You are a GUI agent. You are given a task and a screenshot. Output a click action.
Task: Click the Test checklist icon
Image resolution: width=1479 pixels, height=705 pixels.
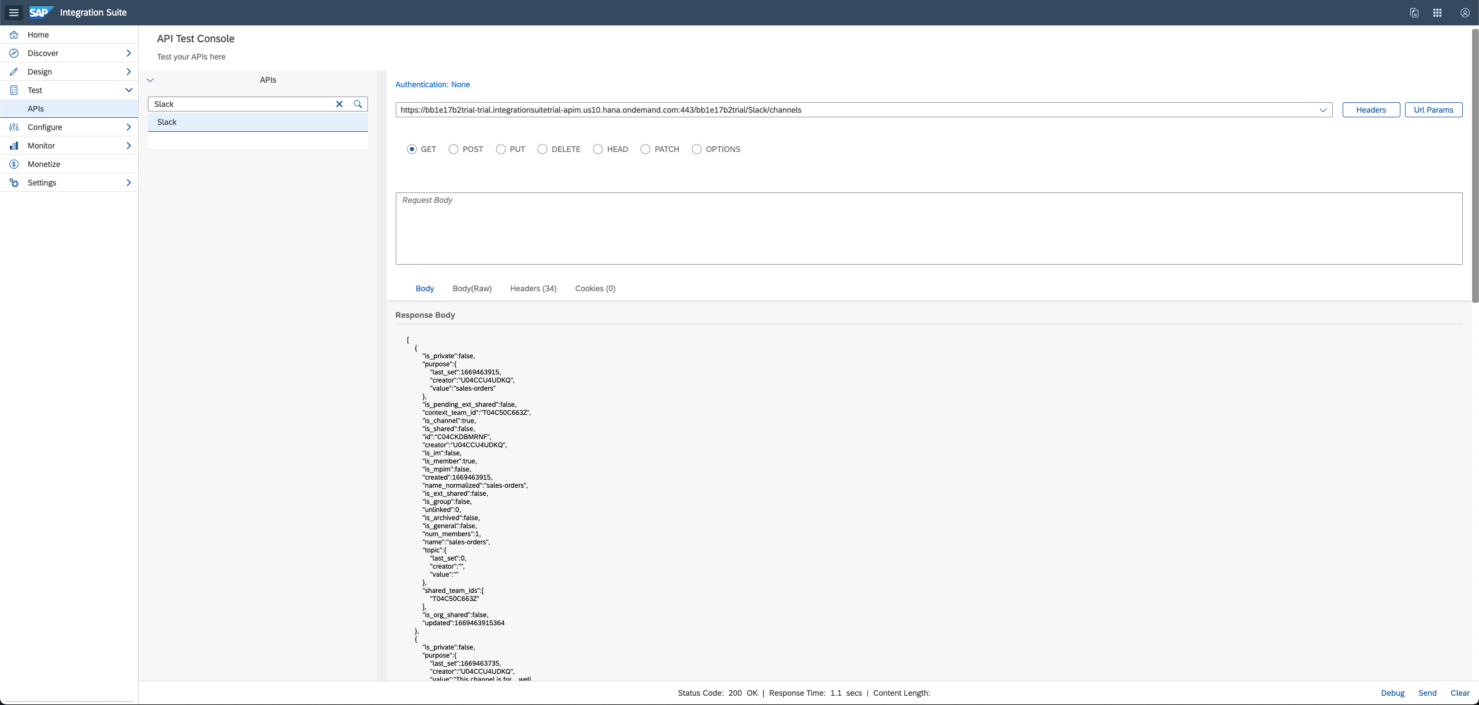tap(14, 90)
